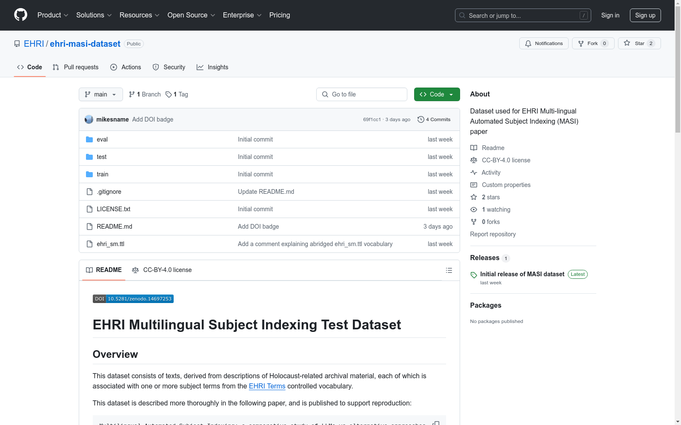The image size is (681, 425).
Task: Click the watching eye icon
Action: pyautogui.click(x=474, y=210)
